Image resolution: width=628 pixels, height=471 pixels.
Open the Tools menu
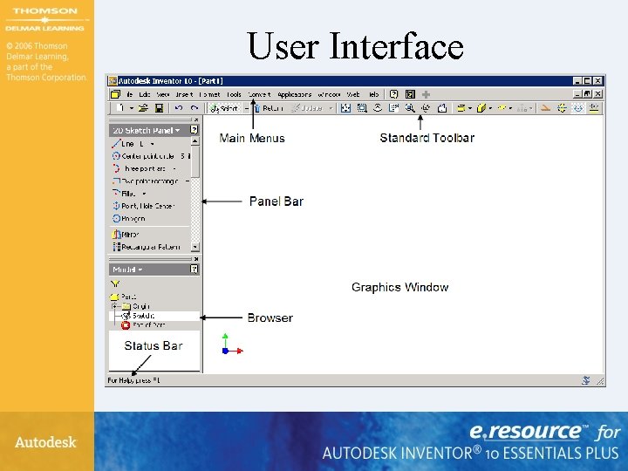pyautogui.click(x=234, y=94)
